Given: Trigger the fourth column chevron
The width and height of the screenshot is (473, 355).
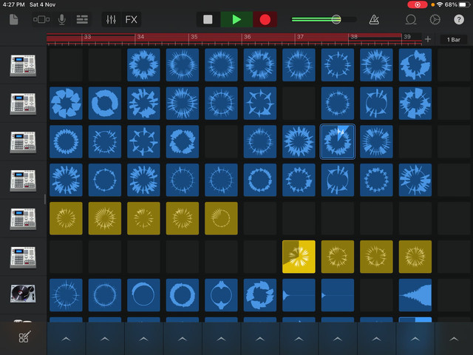Looking at the screenshot, I should coord(183,339).
